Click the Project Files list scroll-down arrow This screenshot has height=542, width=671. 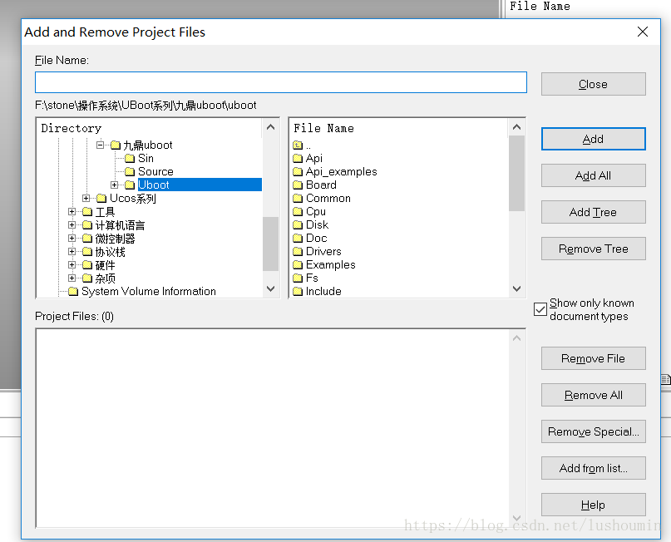point(516,518)
